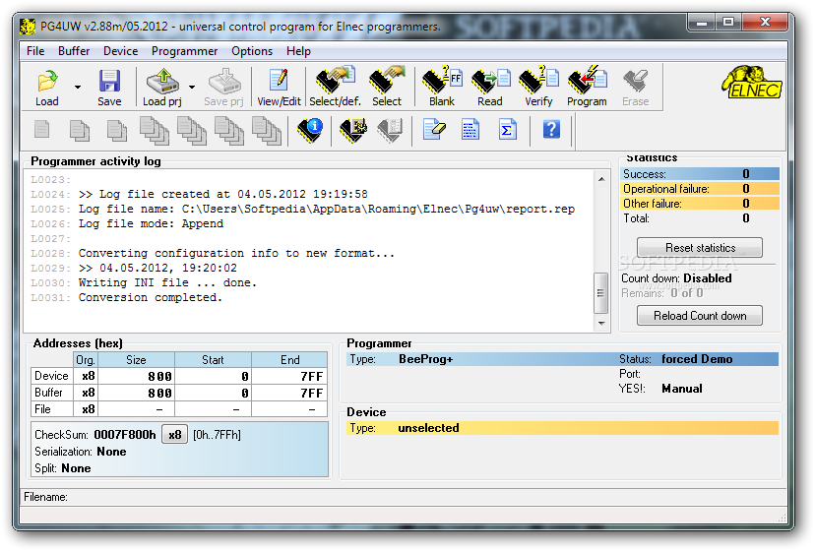The height and width of the screenshot is (551, 815).
Task: Open the Options menu
Action: coord(252,51)
